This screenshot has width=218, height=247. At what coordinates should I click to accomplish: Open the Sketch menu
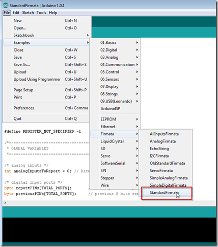28,13
